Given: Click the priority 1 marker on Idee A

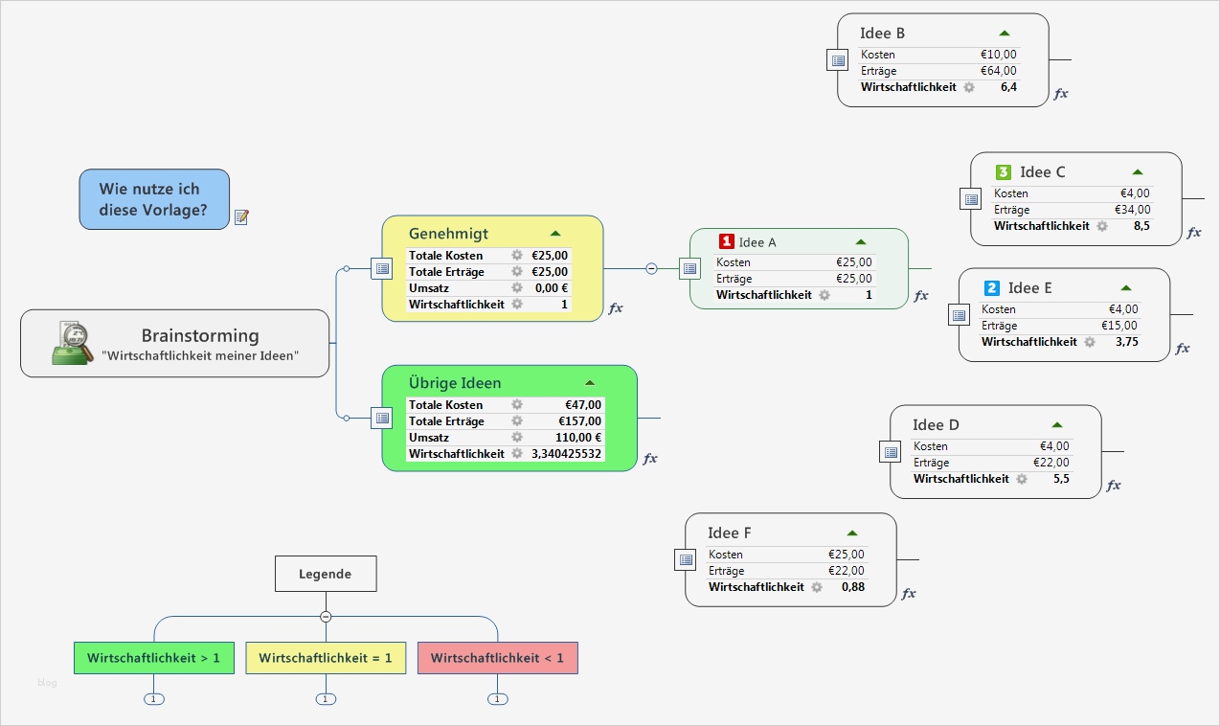Looking at the screenshot, I should 727,242.
